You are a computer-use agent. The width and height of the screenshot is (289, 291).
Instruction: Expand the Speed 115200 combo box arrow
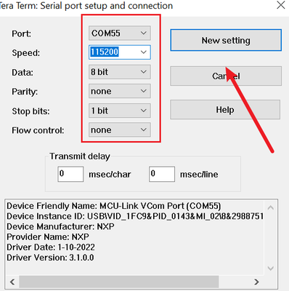click(x=144, y=52)
